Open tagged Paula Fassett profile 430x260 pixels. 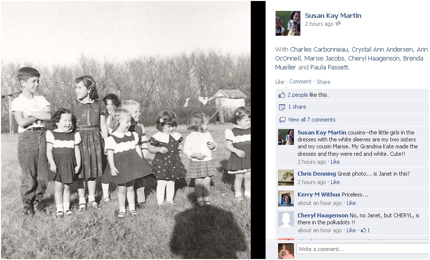coord(329,67)
